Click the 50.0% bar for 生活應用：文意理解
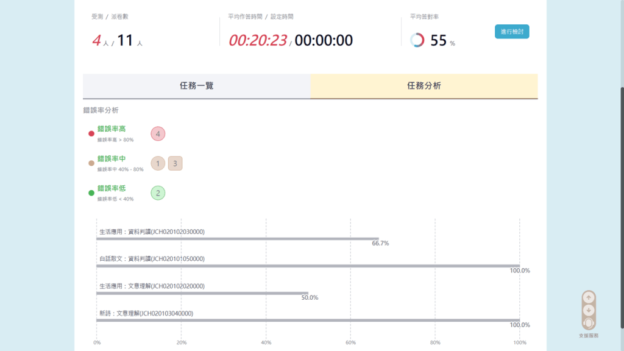This screenshot has width=624, height=351. click(x=202, y=293)
